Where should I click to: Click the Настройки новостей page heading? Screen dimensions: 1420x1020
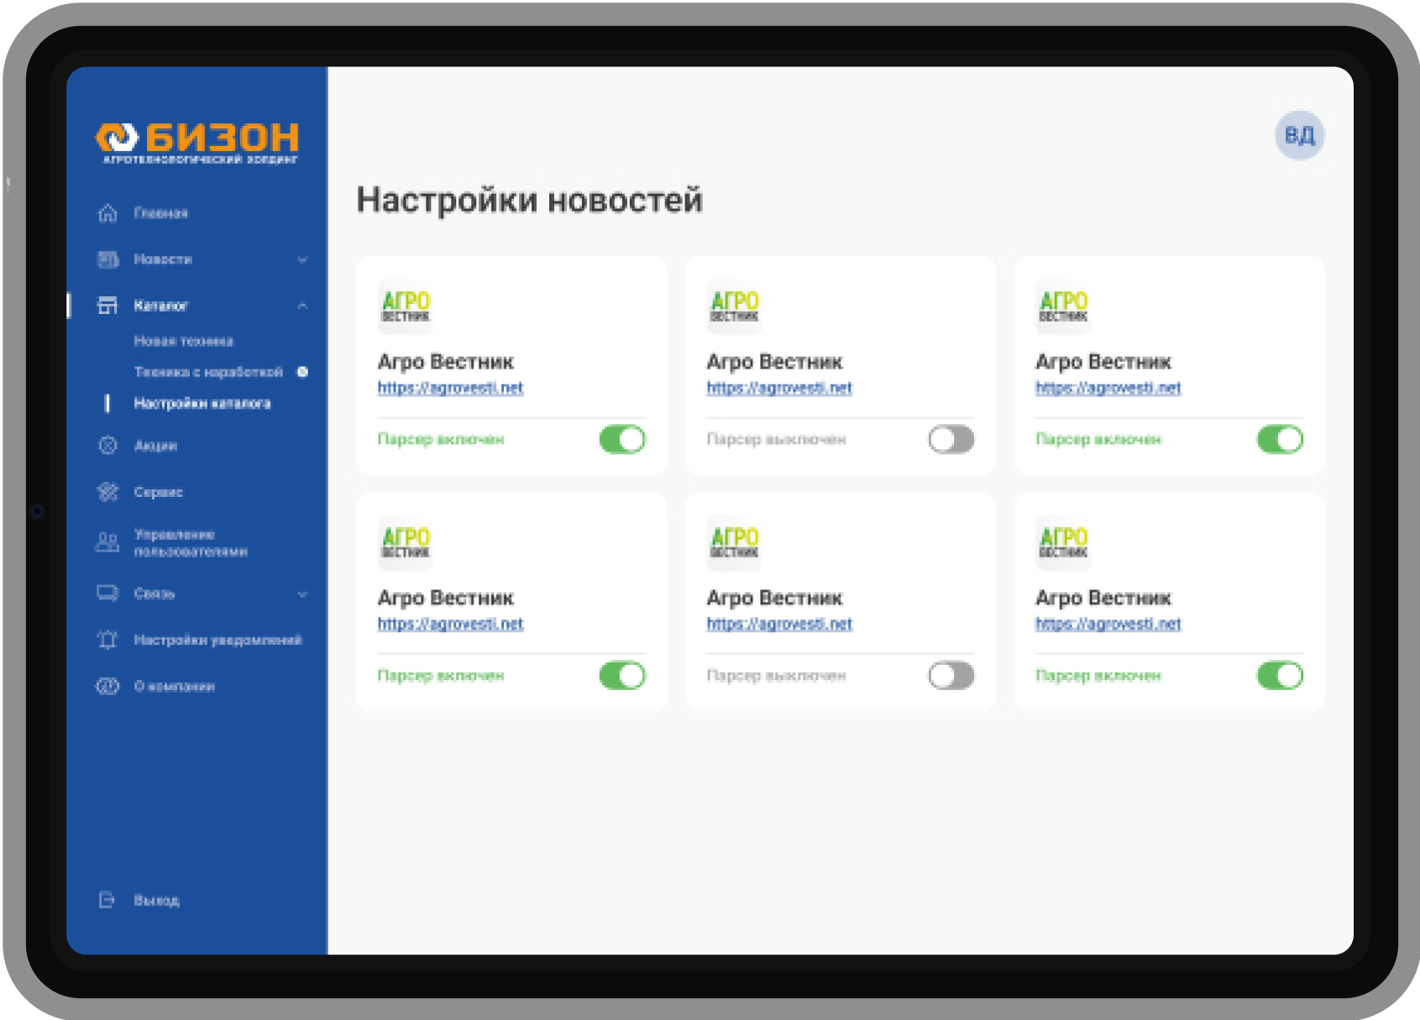529,200
